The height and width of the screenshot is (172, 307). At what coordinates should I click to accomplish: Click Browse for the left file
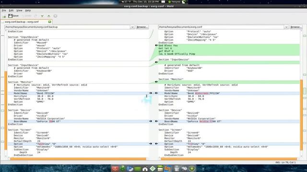[142, 27]
